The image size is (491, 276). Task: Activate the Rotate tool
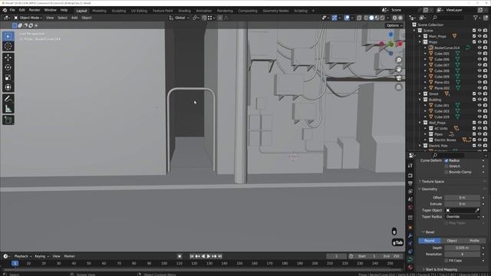coord(8,67)
